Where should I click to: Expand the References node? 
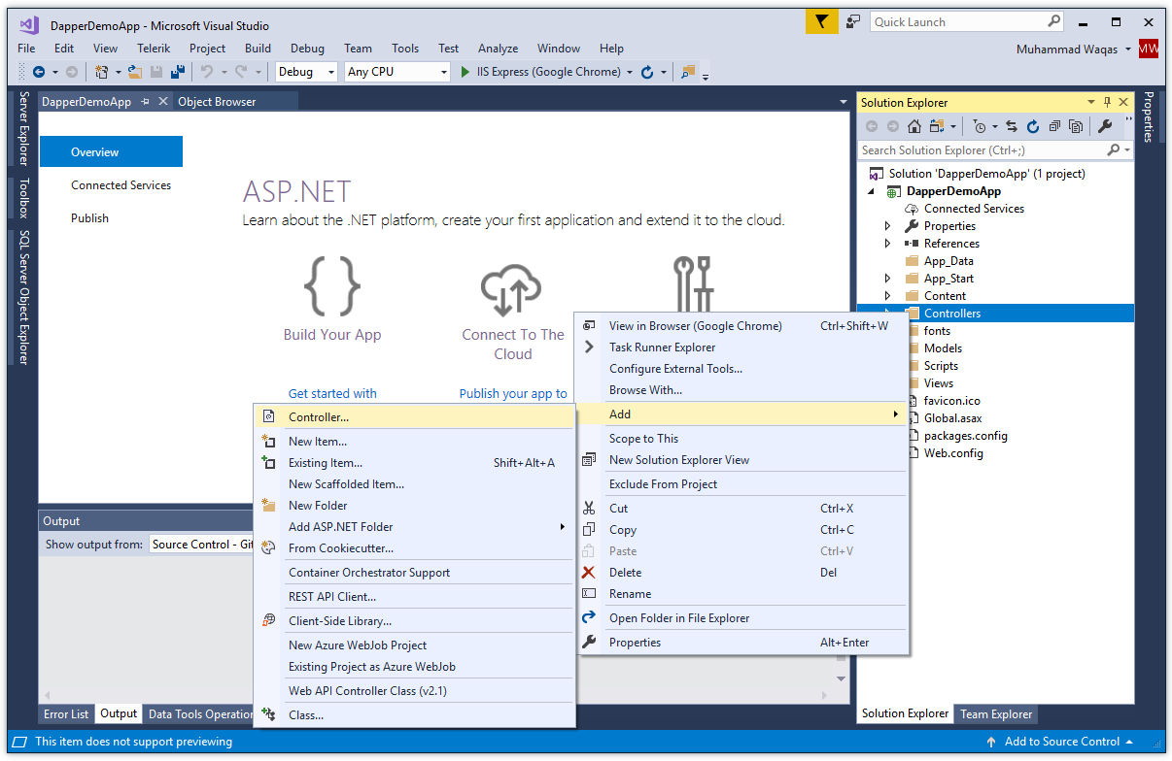pyautogui.click(x=887, y=244)
